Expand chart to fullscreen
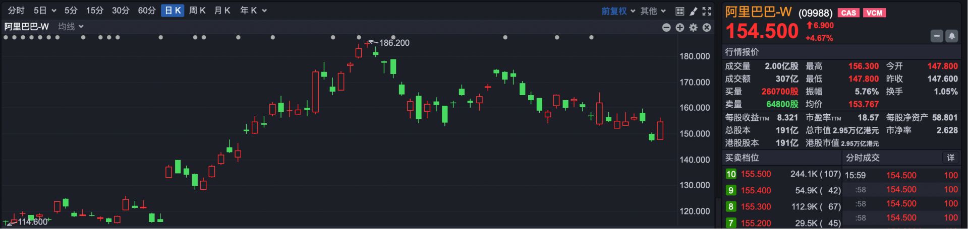Viewport: 968px width, 229px height. (707, 11)
